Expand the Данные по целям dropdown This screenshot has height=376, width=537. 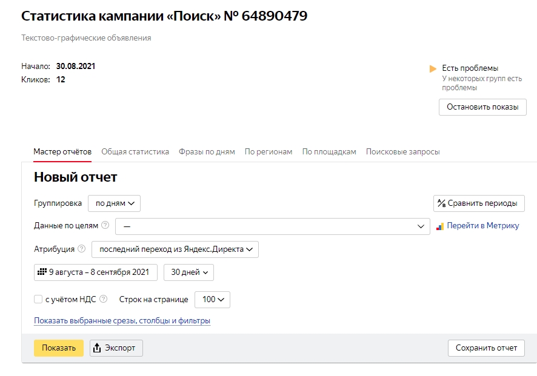pyautogui.click(x=273, y=226)
